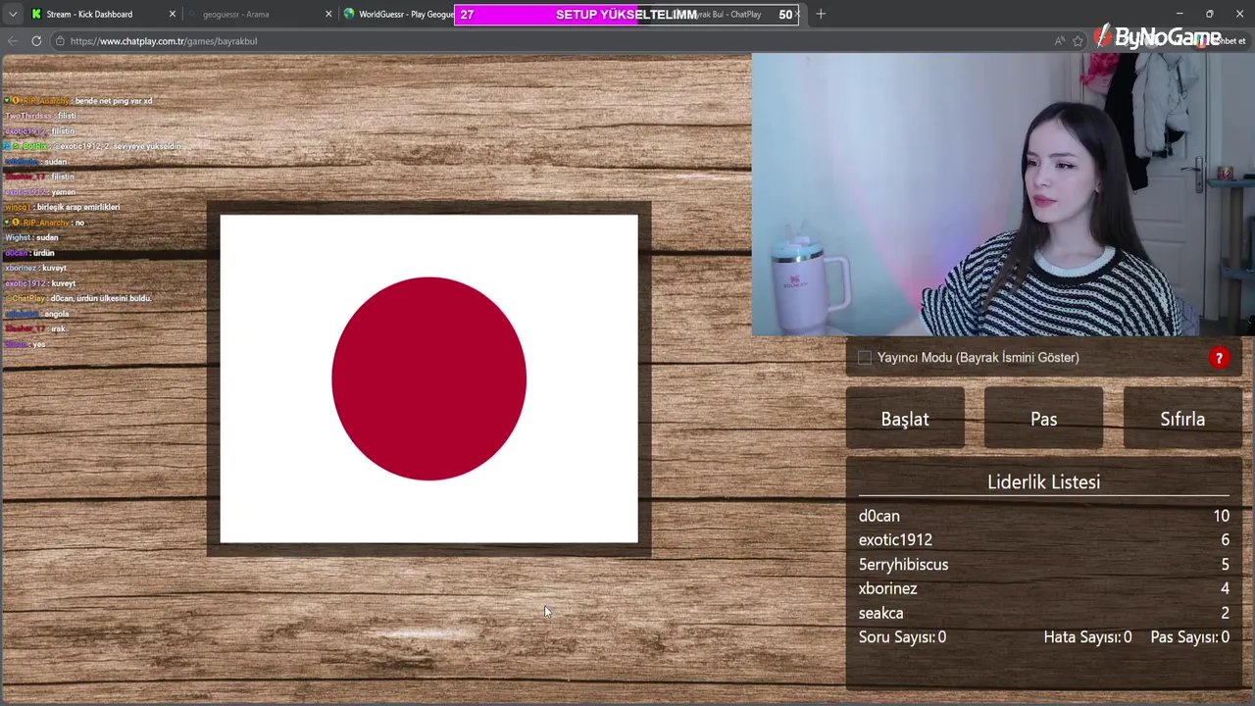The image size is (1255, 706).
Task: Click the Soru Sayısı: 0 counter
Action: pyautogui.click(x=902, y=637)
